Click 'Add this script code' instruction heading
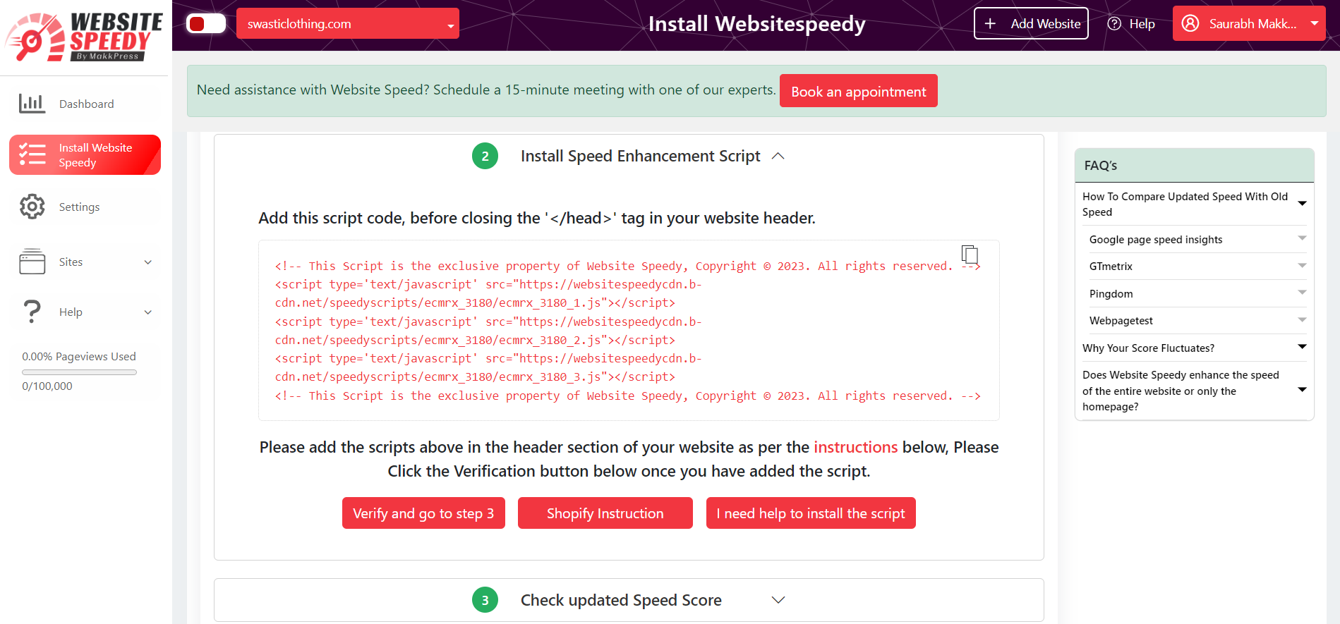Viewport: 1340px width, 624px height. click(x=536, y=219)
